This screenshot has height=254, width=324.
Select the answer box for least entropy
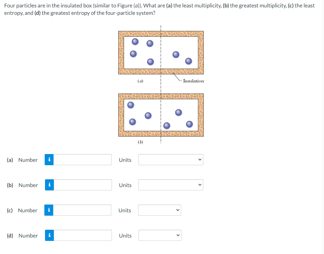click(x=82, y=210)
